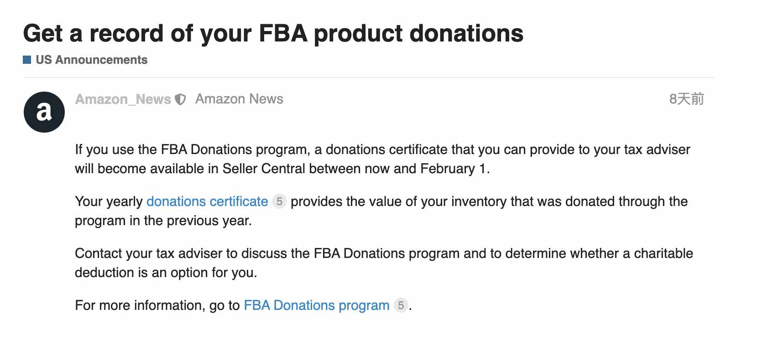
Task: Click the paragraph mentioning Seller Central and February 1
Action: [382, 159]
